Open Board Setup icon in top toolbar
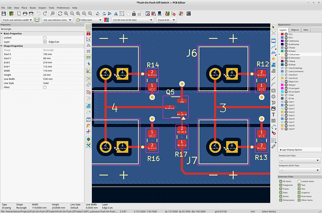Viewport: 322px width, 213px height. pos(11,14)
